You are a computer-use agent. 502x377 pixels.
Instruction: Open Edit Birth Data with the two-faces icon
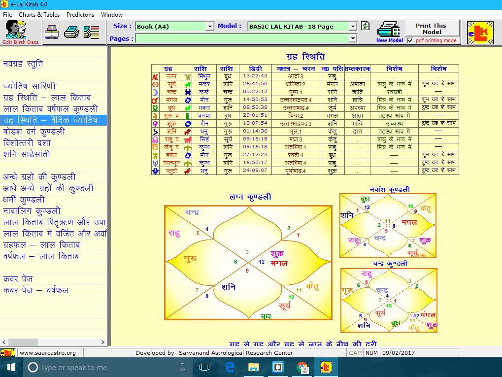tap(21, 33)
